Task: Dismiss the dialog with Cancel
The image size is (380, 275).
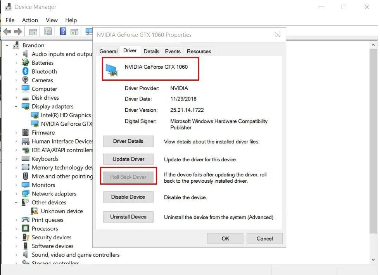Action: coord(264,239)
